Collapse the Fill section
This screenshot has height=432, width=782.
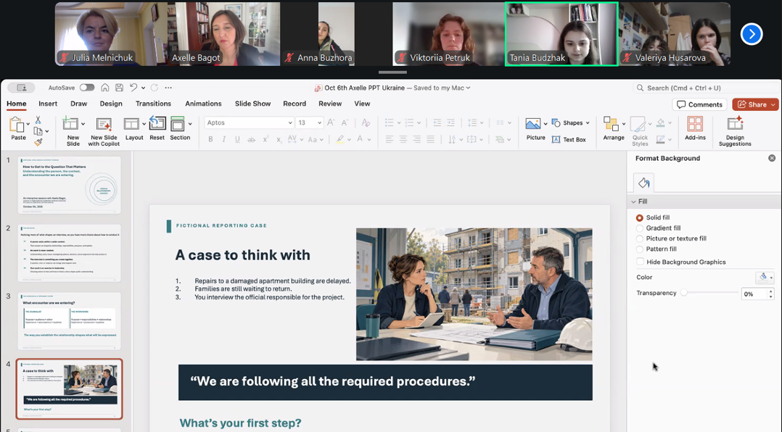tap(633, 202)
